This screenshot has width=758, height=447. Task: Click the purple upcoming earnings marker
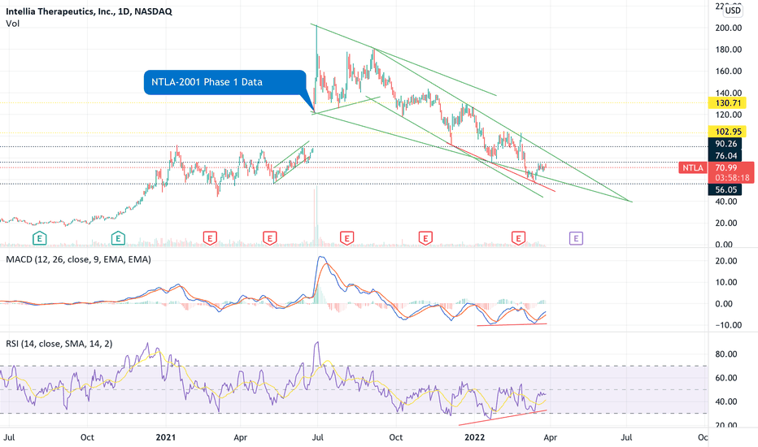pos(576,238)
